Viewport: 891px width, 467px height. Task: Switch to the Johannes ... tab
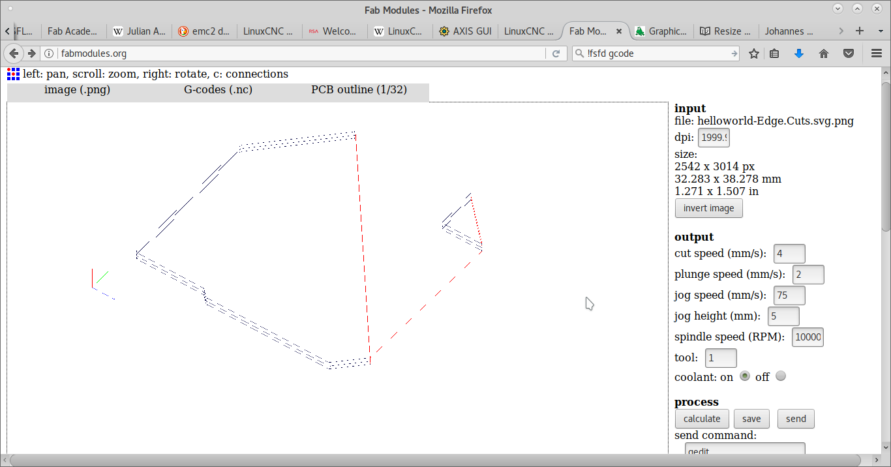791,31
